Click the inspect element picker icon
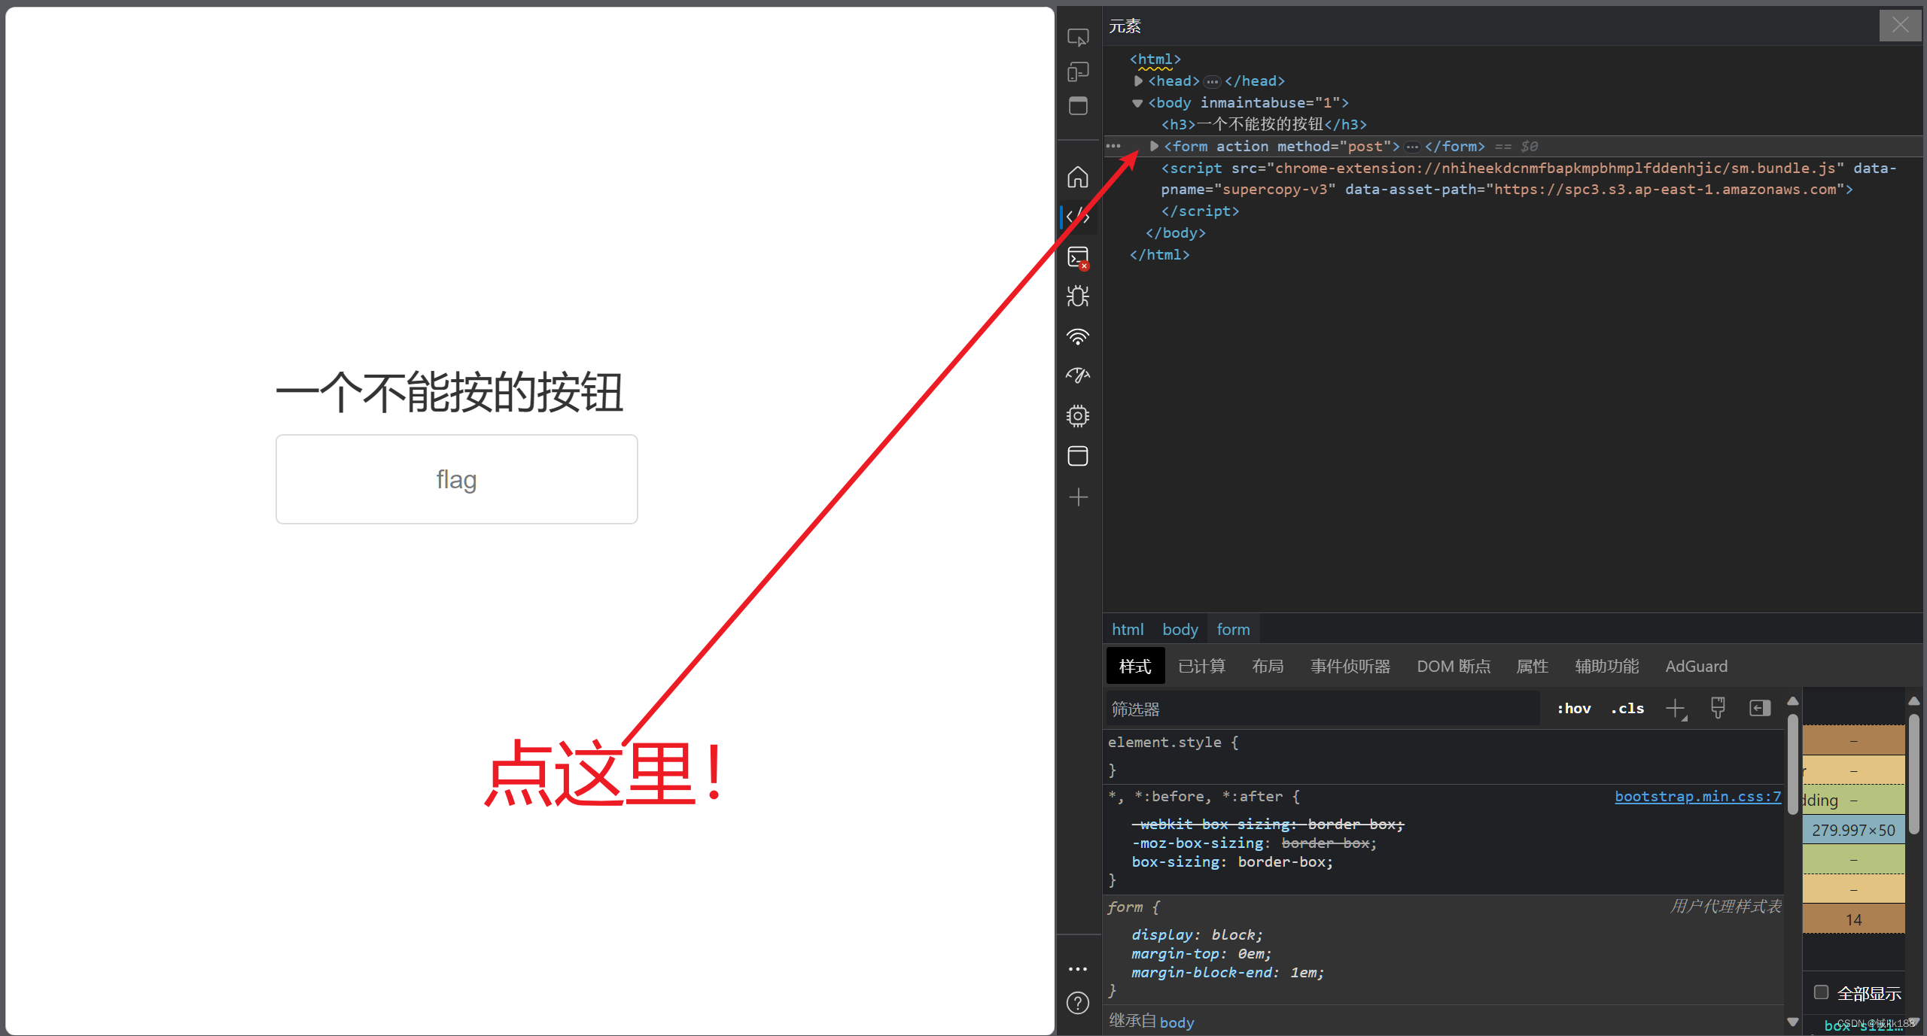Screen dimensions: 1927x1036 point(1078,37)
